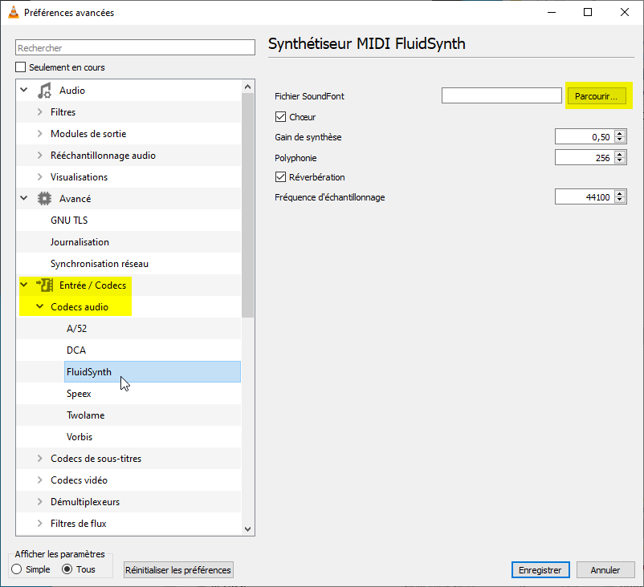Viewport: 644px width, 587px height.
Task: Expand Modules de sortie
Action: coord(40,134)
